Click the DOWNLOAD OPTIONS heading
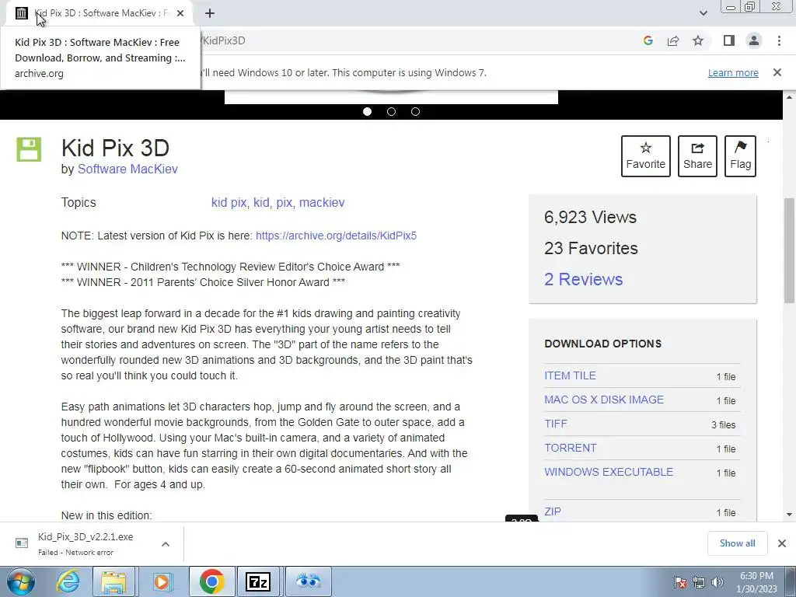 [x=602, y=344]
